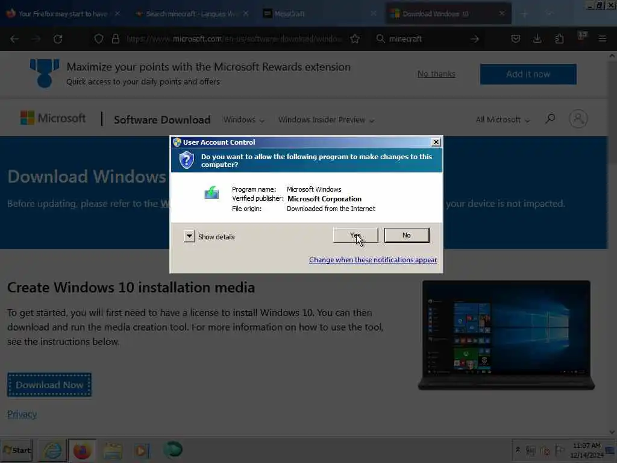Click the Microsoft logo
The image size is (617, 463).
tap(53, 118)
